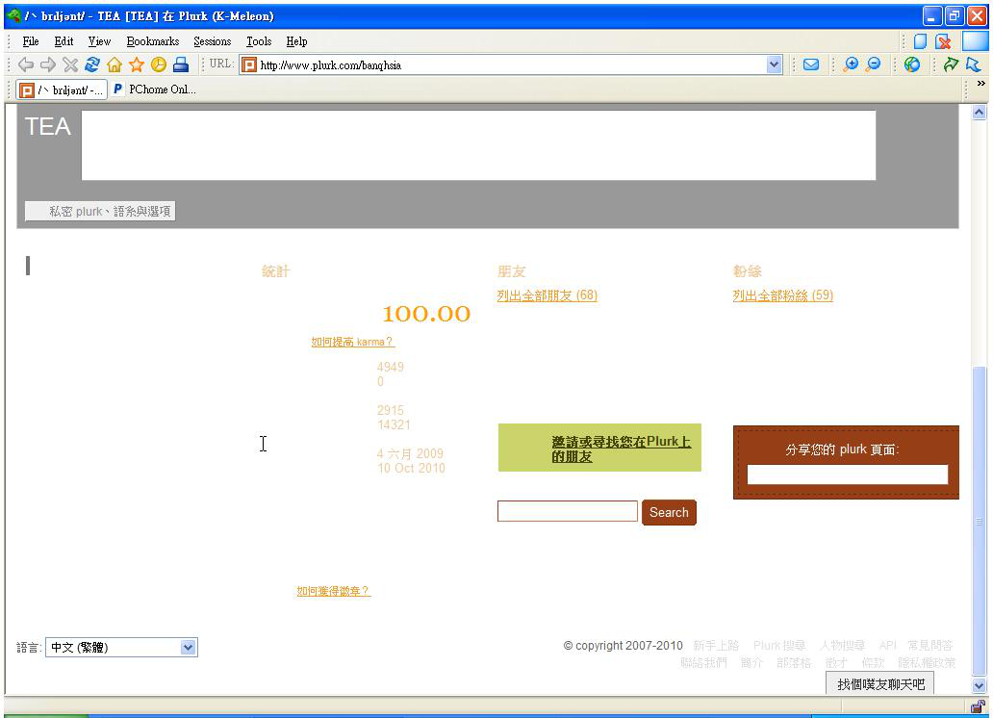Open the Tools menu
The height and width of the screenshot is (718, 993).
coord(259,41)
